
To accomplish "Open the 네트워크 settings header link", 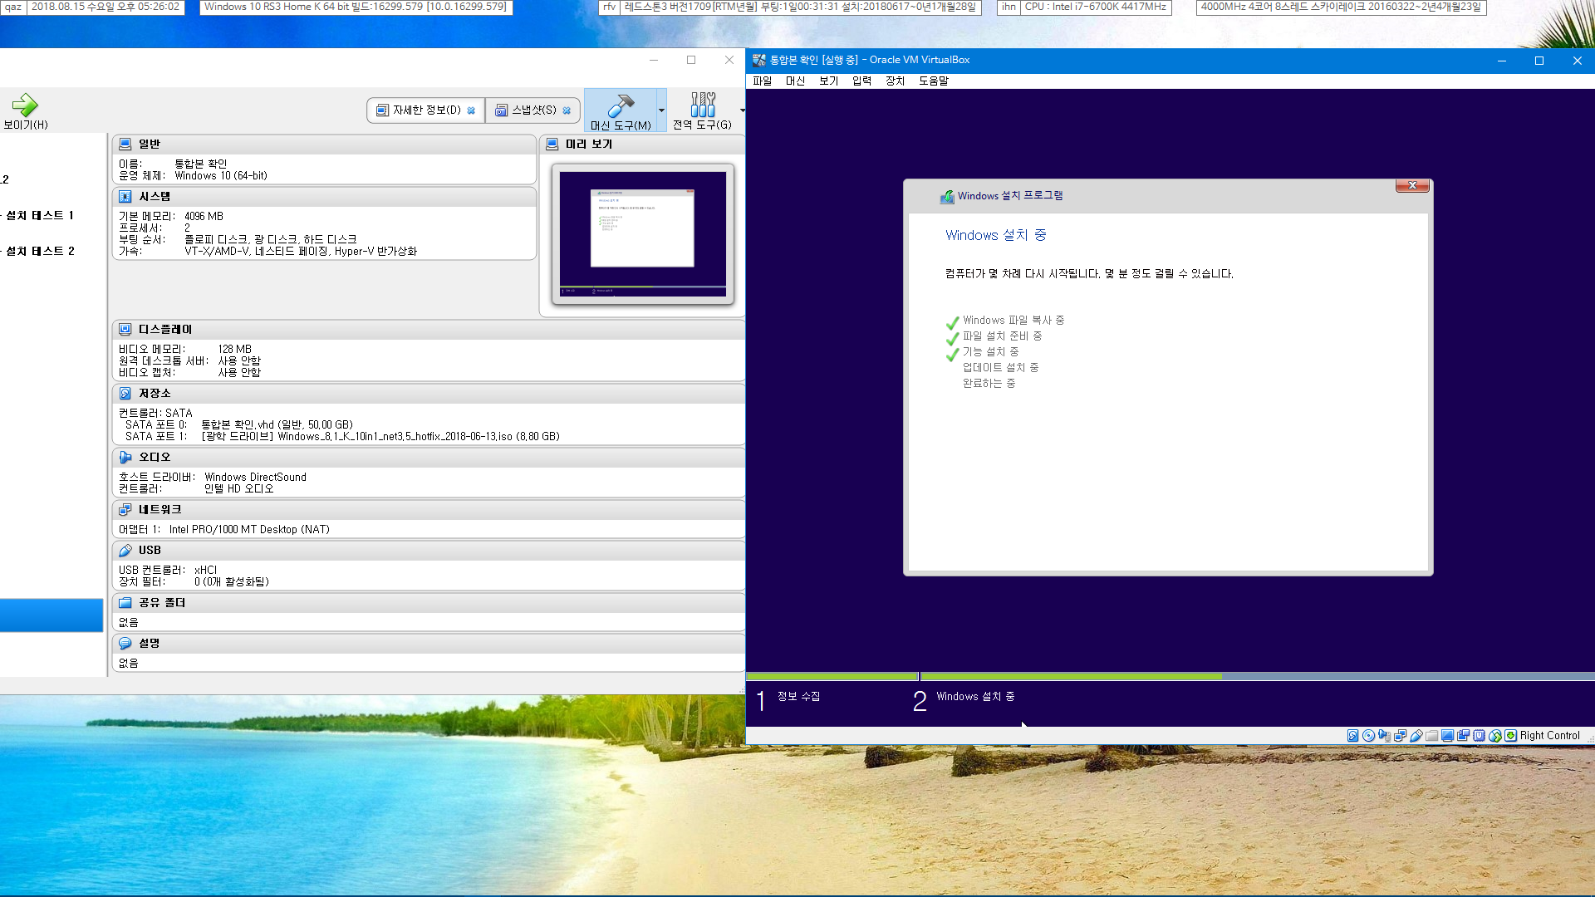I will pos(159,510).
